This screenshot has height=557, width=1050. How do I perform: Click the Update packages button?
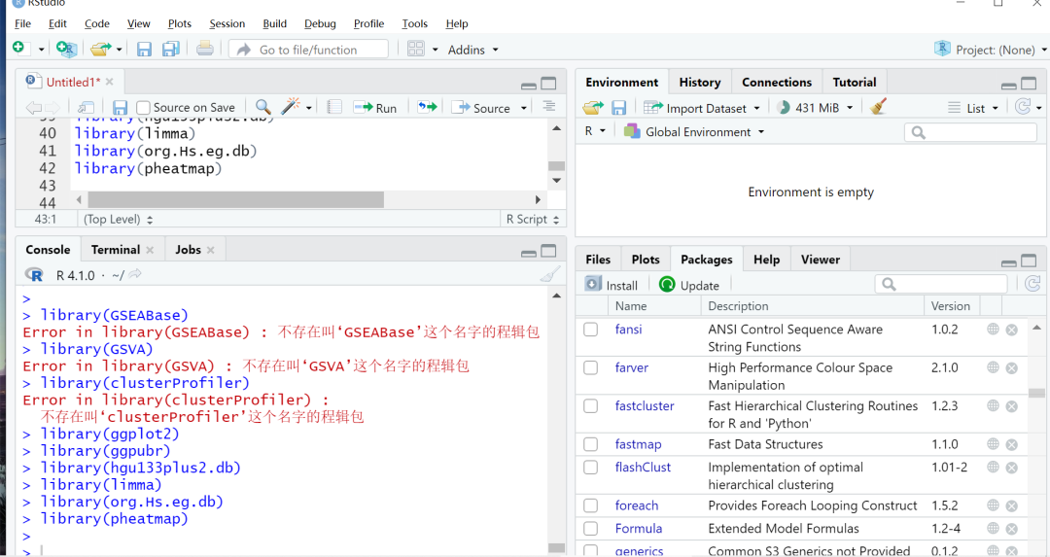[689, 285]
